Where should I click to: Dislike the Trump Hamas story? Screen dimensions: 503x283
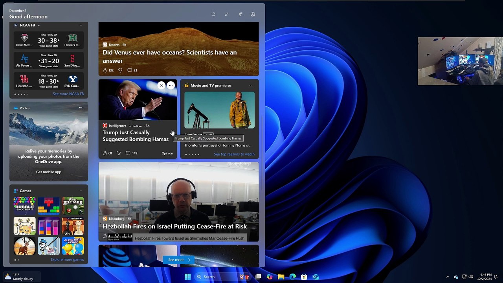119,153
